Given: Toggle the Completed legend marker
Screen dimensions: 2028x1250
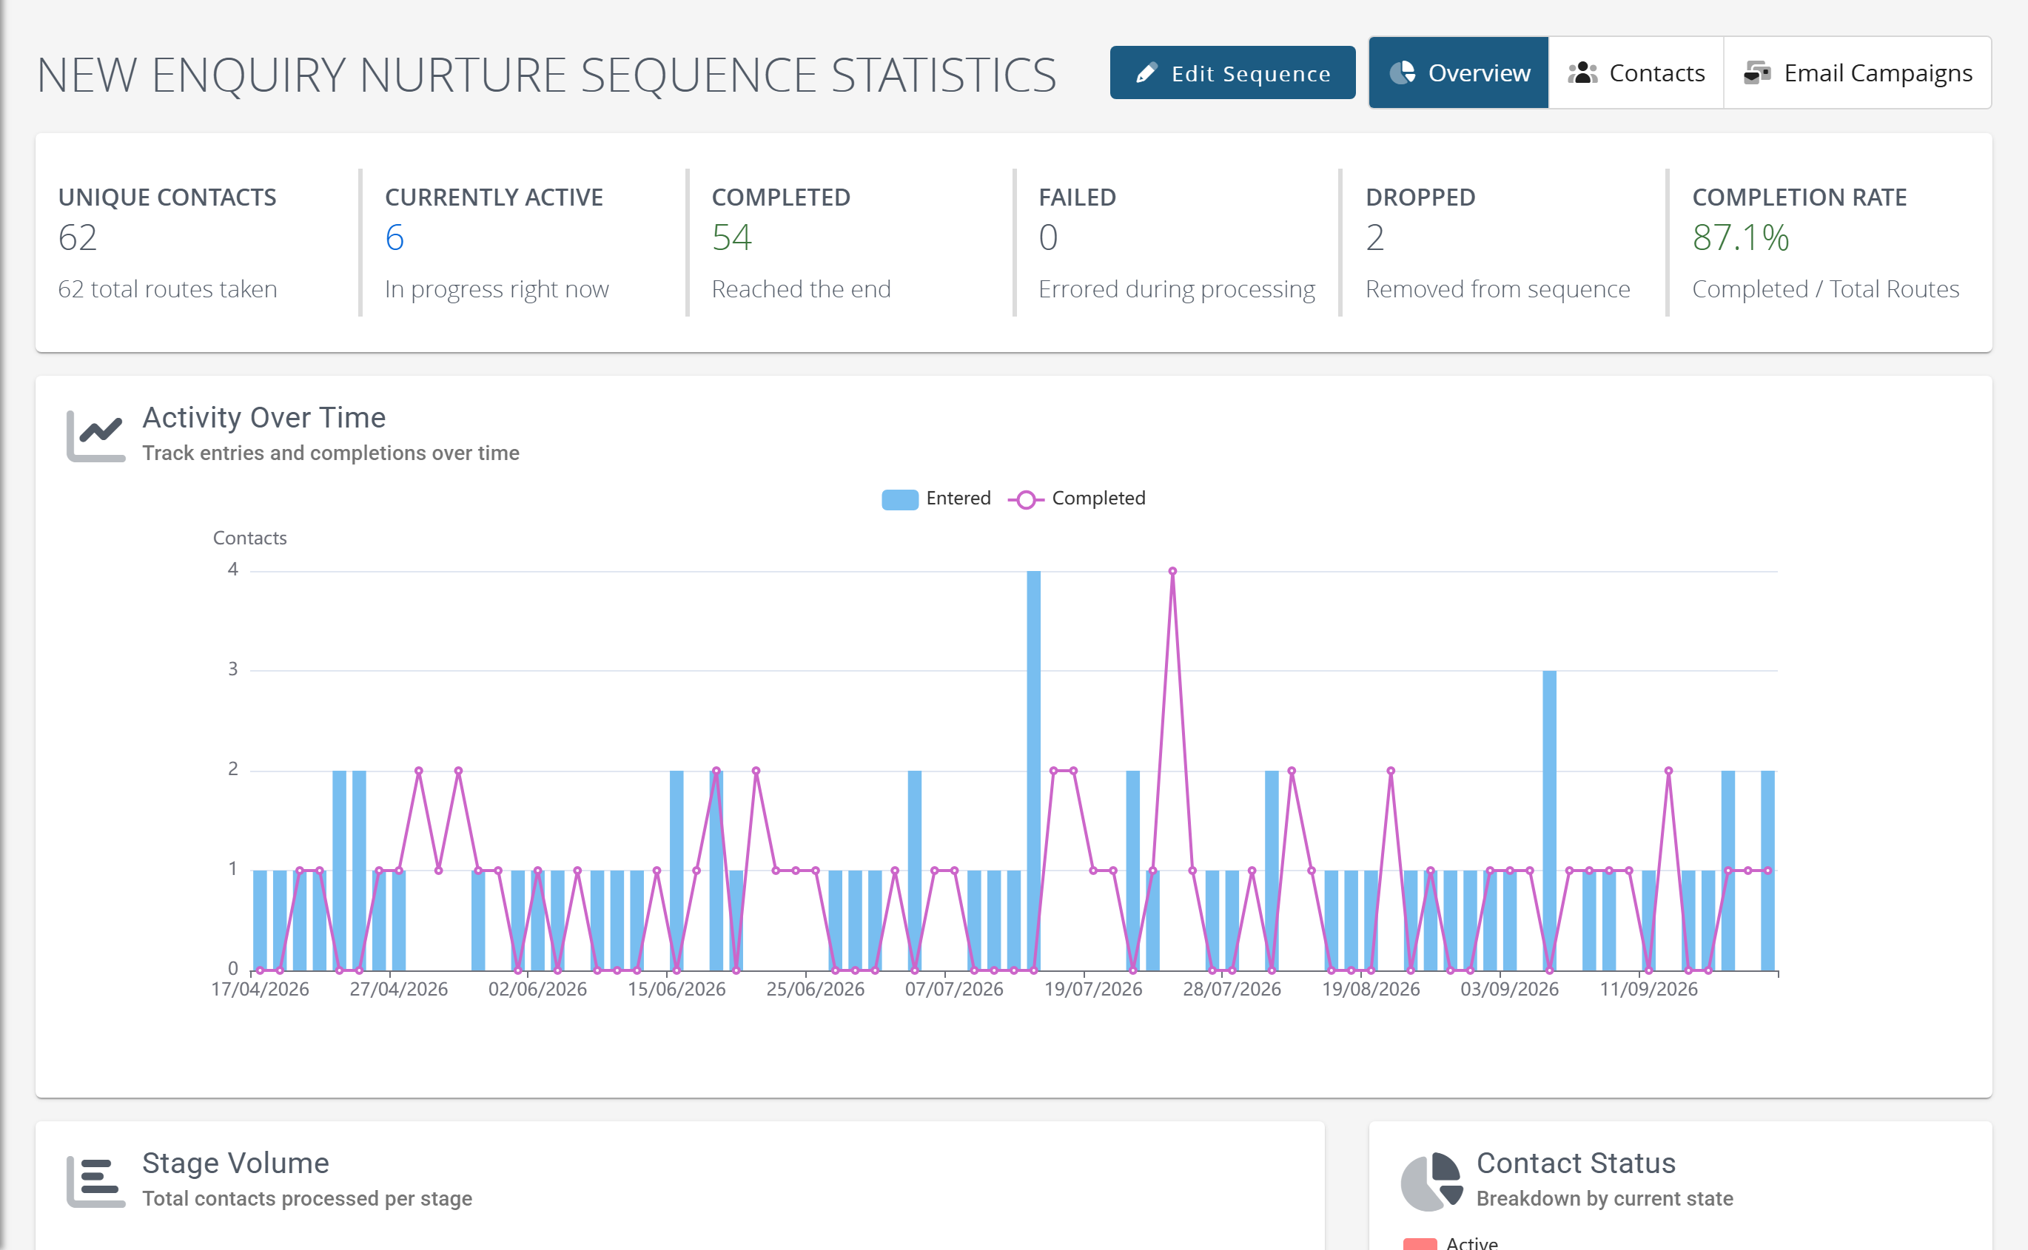Looking at the screenshot, I should (x=1026, y=499).
